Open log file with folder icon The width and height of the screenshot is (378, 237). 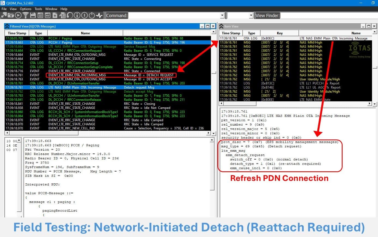11,16
